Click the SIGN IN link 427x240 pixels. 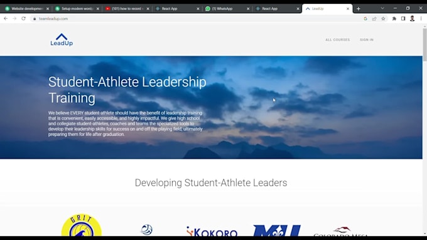(367, 39)
